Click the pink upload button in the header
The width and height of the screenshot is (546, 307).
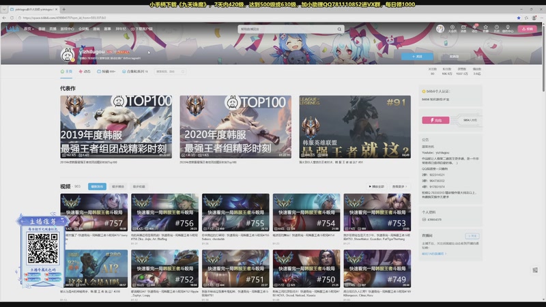point(526,29)
